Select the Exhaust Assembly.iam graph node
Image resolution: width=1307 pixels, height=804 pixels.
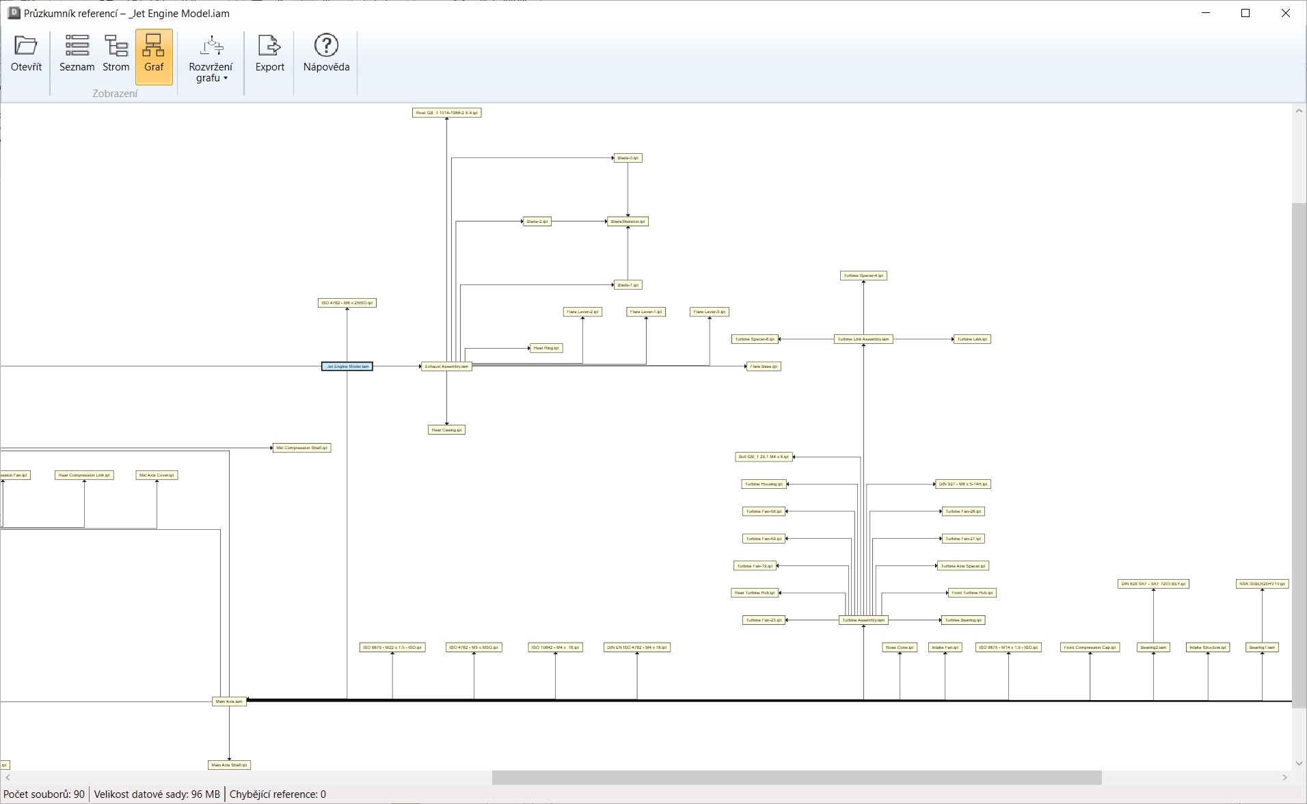click(x=446, y=366)
